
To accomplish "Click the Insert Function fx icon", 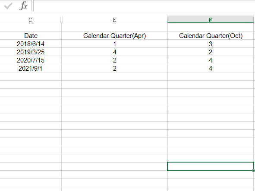I will [x=23, y=6].
